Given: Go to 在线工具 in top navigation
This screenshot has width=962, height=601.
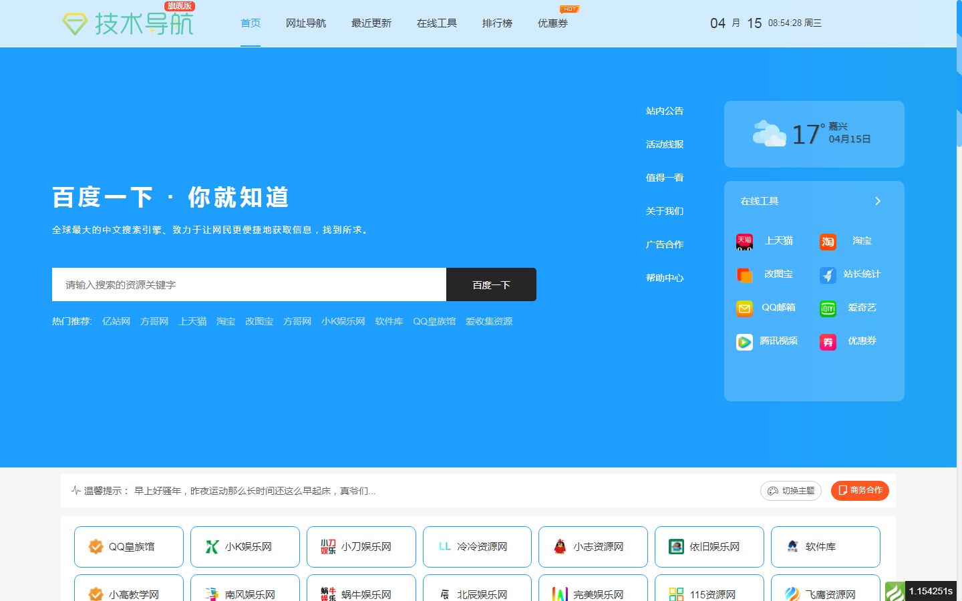Looking at the screenshot, I should (x=437, y=23).
